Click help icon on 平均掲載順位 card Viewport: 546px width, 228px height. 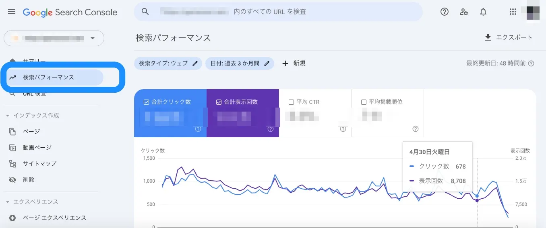416,129
